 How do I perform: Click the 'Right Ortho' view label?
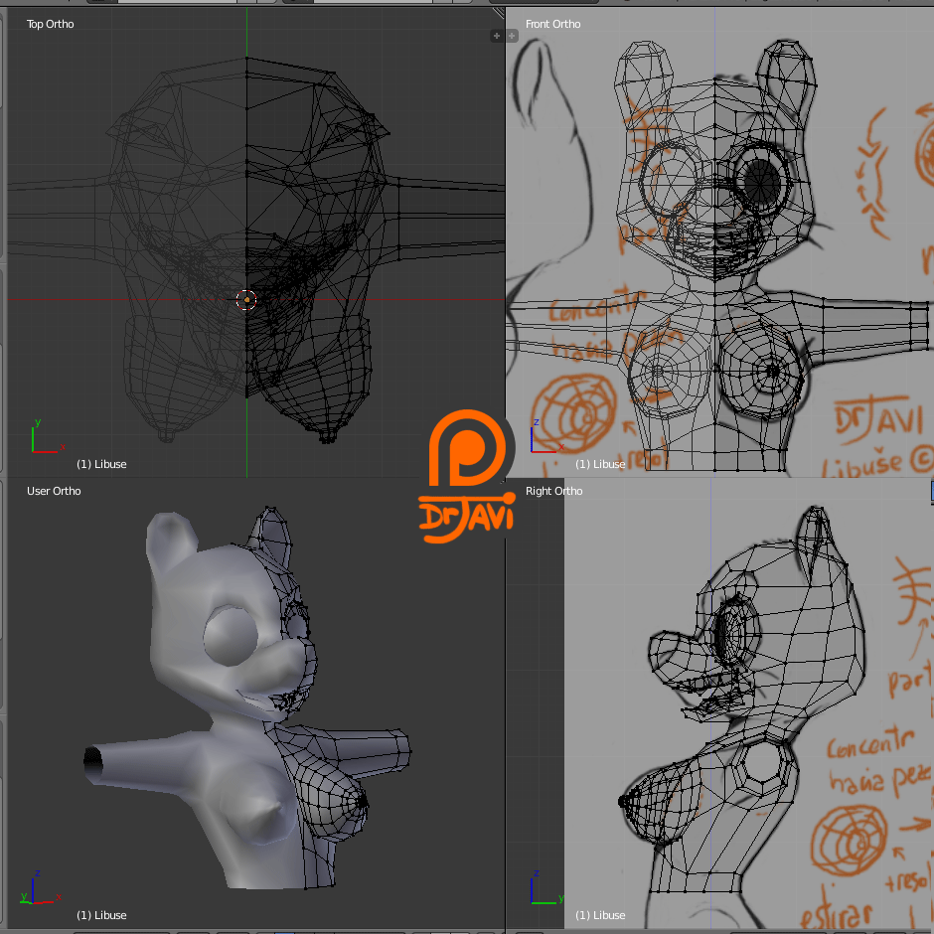(554, 491)
